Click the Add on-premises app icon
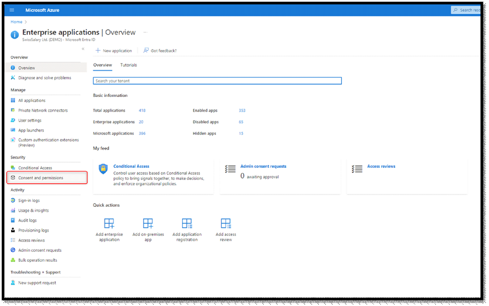The image size is (489, 306). click(x=148, y=223)
